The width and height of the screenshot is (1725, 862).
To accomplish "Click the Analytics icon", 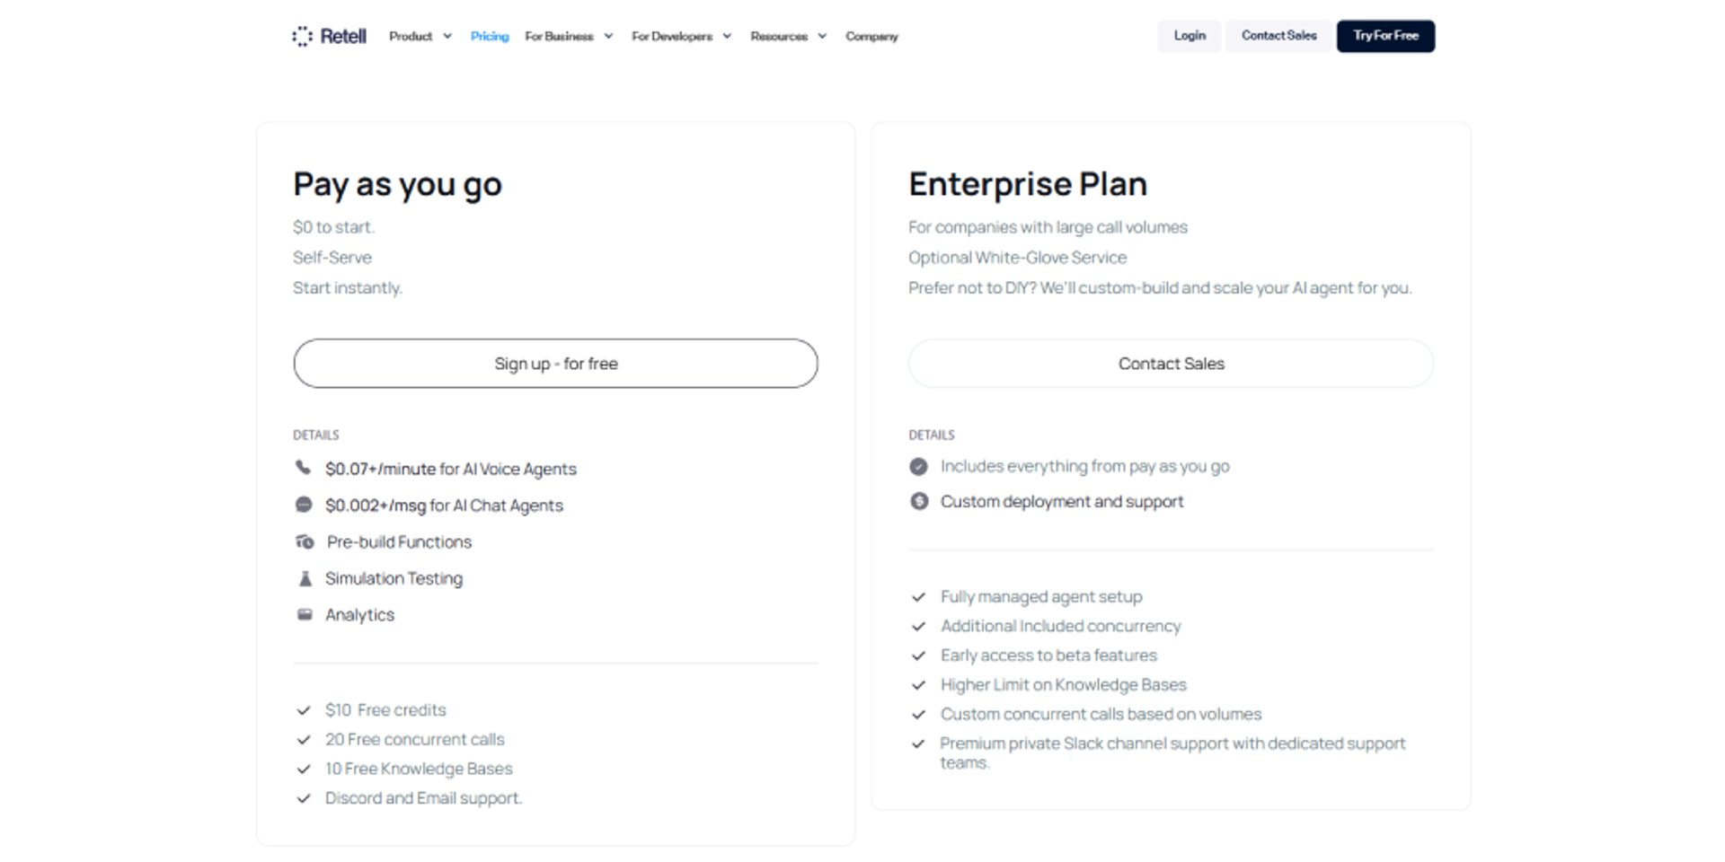I will pos(305,615).
